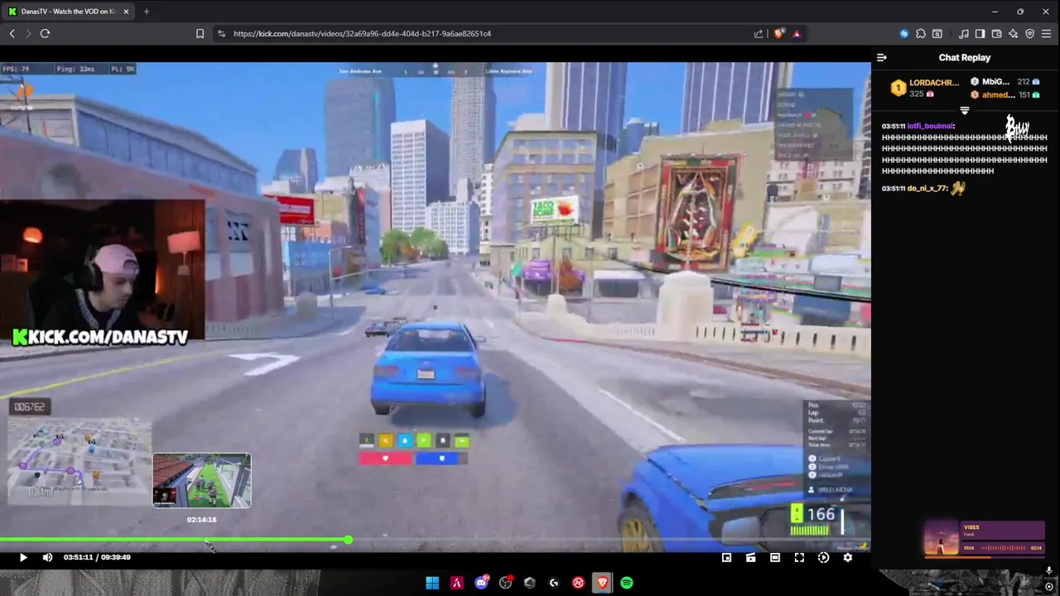
Task: Toggle theater mode in player
Action: tap(774, 557)
